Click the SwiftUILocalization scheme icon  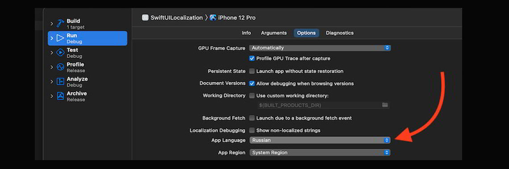145,18
